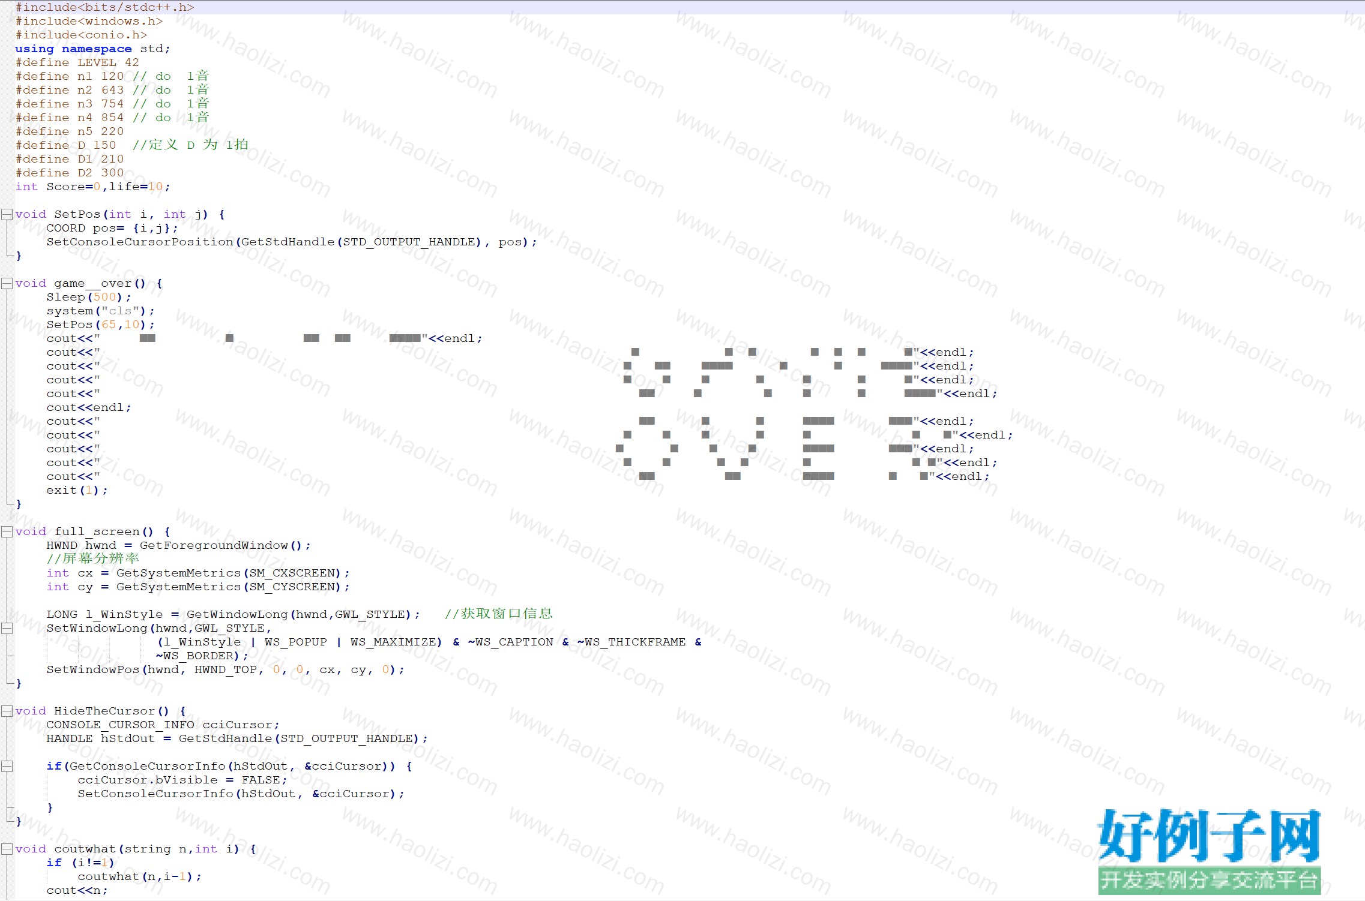This screenshot has width=1365, height=901.
Task: Click the 'int cx = GetSystemMetrics' line
Action: tap(198, 573)
